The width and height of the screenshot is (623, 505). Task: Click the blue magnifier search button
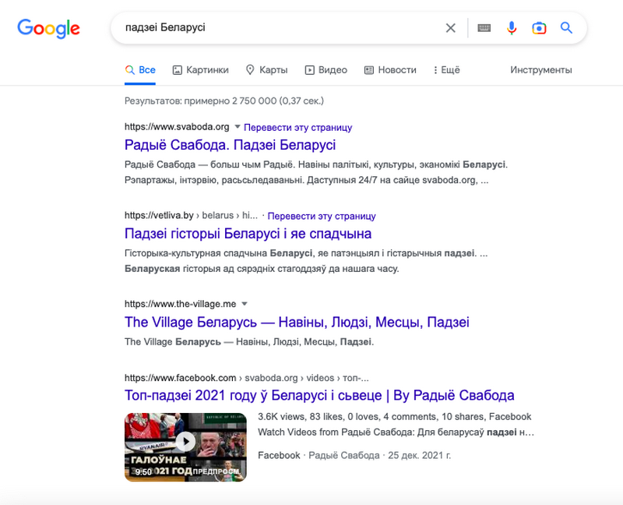click(x=566, y=28)
